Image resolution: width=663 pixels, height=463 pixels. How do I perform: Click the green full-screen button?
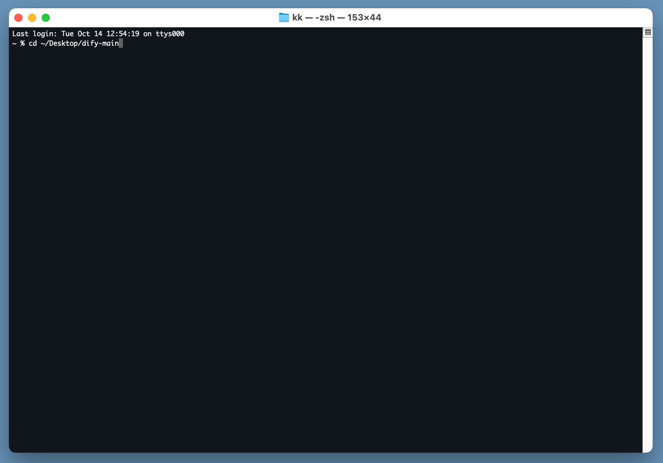pos(45,17)
